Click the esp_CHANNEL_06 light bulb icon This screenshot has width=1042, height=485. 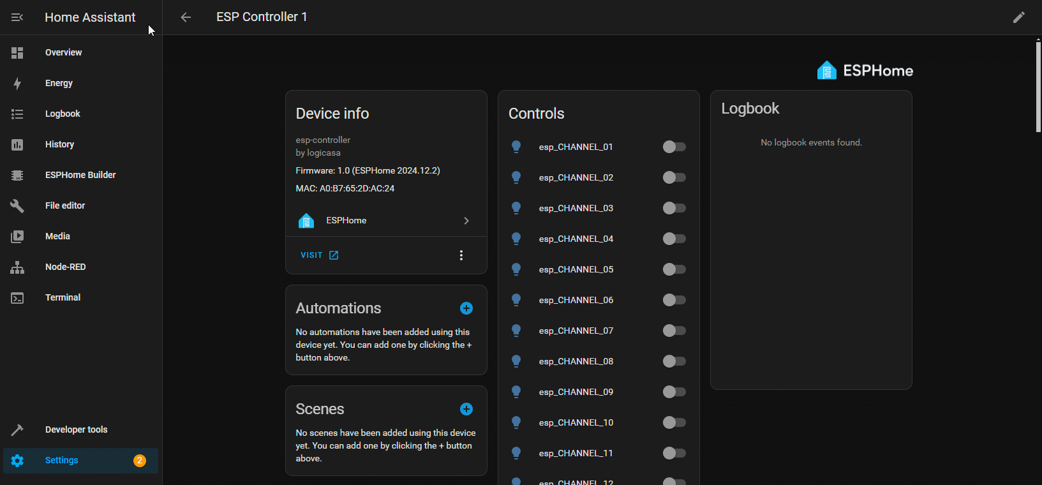point(516,300)
